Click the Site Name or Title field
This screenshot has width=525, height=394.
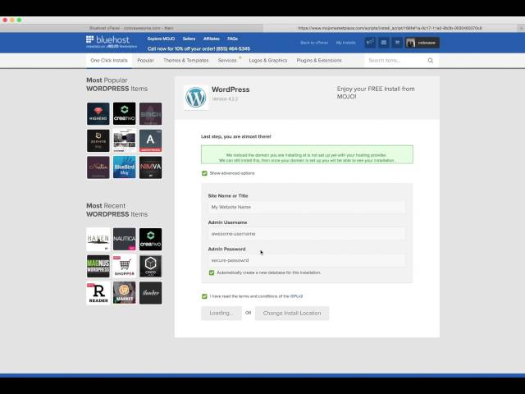click(x=306, y=207)
